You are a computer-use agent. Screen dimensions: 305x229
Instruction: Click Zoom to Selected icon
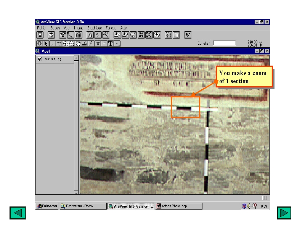133,35
